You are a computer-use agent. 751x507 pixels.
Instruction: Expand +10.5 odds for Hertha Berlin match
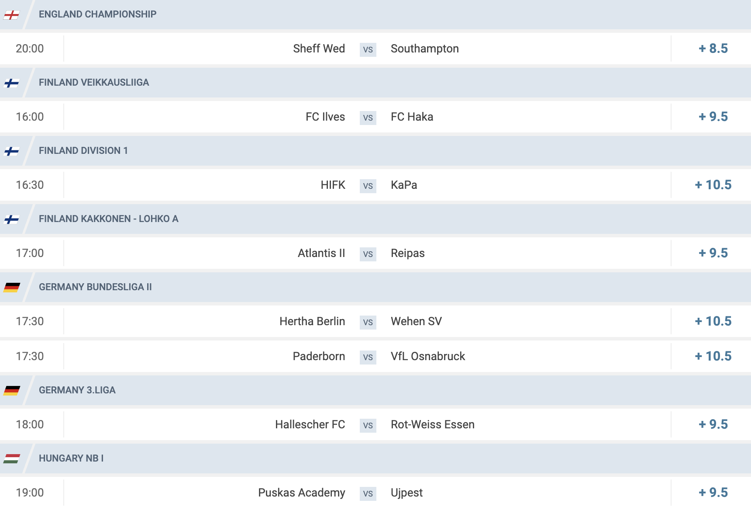(x=713, y=321)
